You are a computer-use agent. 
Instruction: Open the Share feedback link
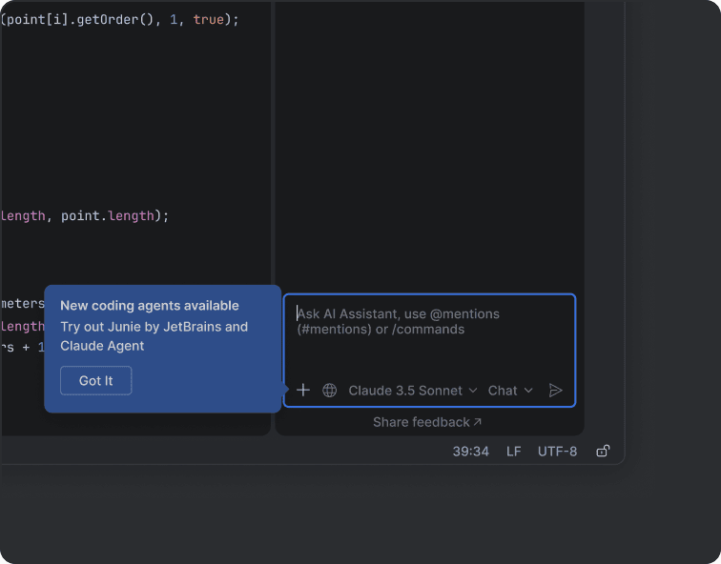427,422
